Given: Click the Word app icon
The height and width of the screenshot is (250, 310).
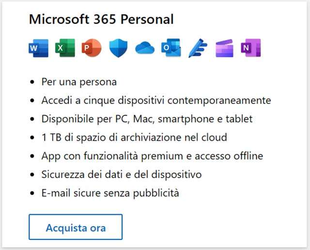Looking at the screenshot, I should click(38, 48).
